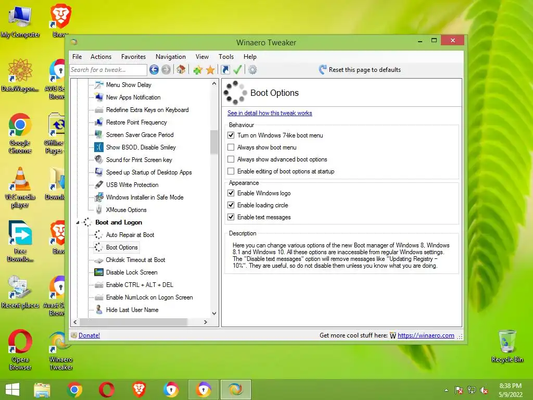Click the New Apps Notification icon
This screenshot has width=533, height=400.
(99, 97)
